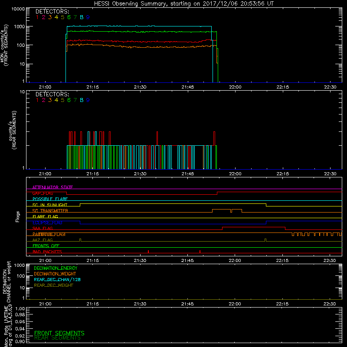Screen dimensions: 347x347
Task: Click the AAZ_FLAG label
Action: 43,240
